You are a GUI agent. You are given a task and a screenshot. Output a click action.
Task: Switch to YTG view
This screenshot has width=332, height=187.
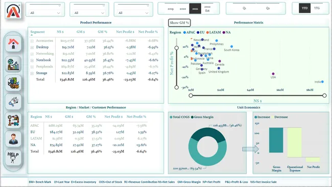pos(317,8)
